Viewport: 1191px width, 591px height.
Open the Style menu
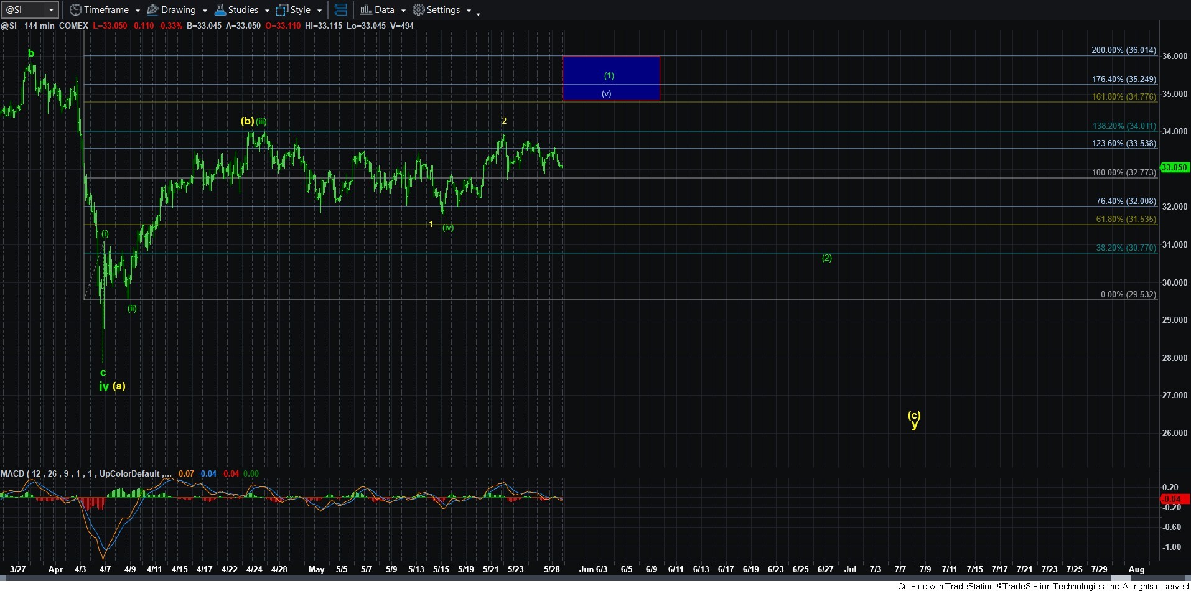[299, 10]
